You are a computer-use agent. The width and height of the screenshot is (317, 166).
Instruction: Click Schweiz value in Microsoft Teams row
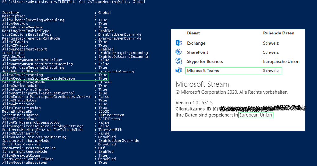click(x=271, y=71)
